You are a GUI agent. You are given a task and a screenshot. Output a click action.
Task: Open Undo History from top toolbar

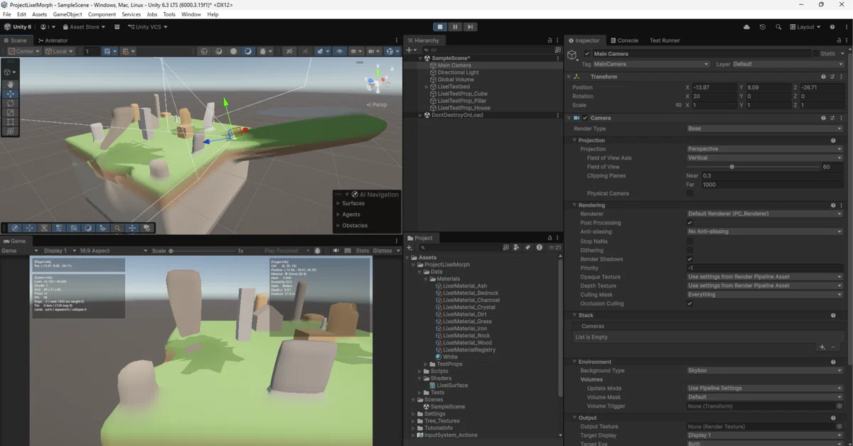pyautogui.click(x=763, y=27)
